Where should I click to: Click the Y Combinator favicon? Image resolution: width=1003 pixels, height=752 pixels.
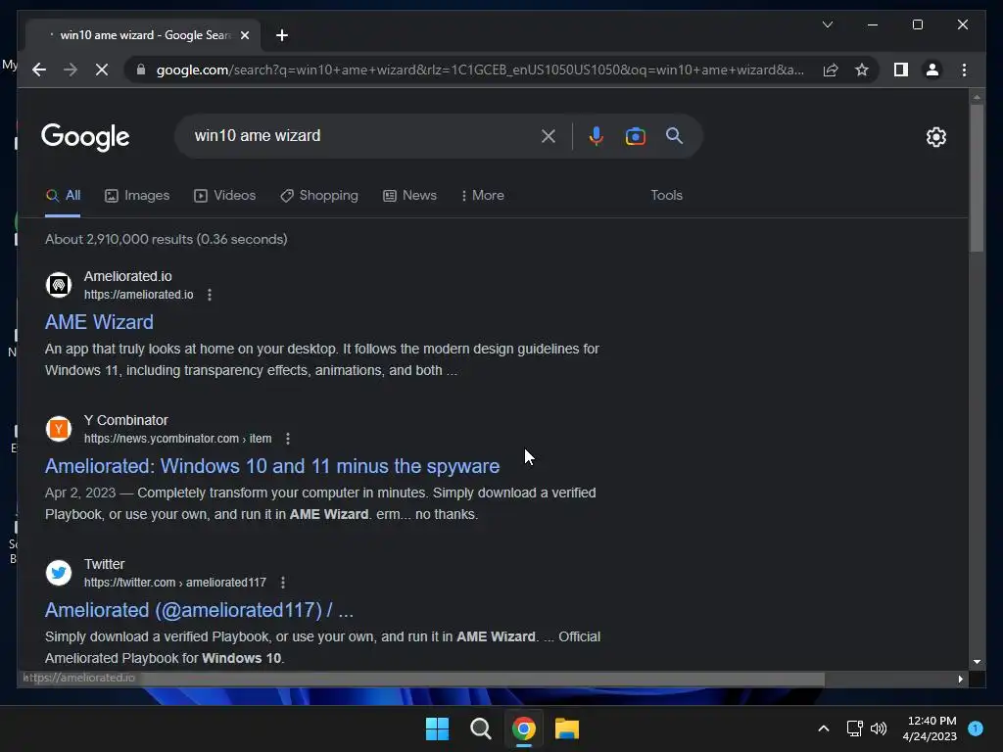(x=58, y=429)
